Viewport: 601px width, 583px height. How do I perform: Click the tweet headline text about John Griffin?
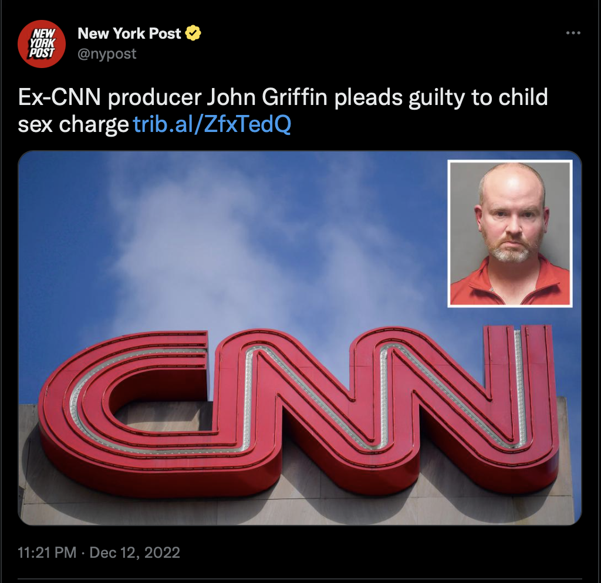click(283, 111)
